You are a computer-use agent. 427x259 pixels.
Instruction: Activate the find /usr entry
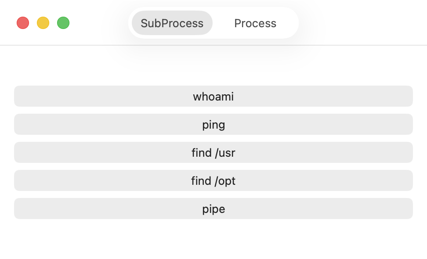click(213, 152)
